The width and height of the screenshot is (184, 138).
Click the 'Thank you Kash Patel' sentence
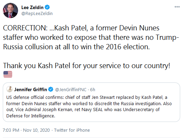point(86,66)
